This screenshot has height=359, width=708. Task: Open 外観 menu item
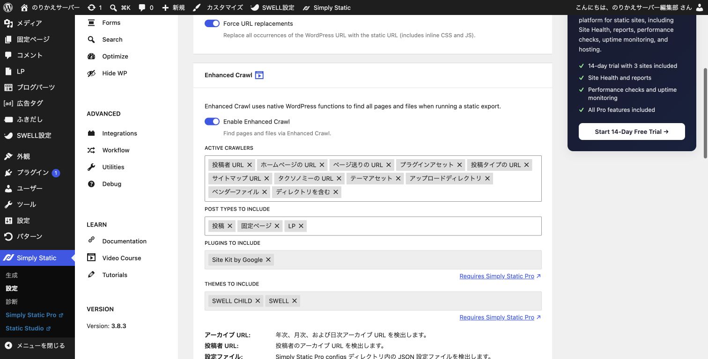(x=37, y=156)
